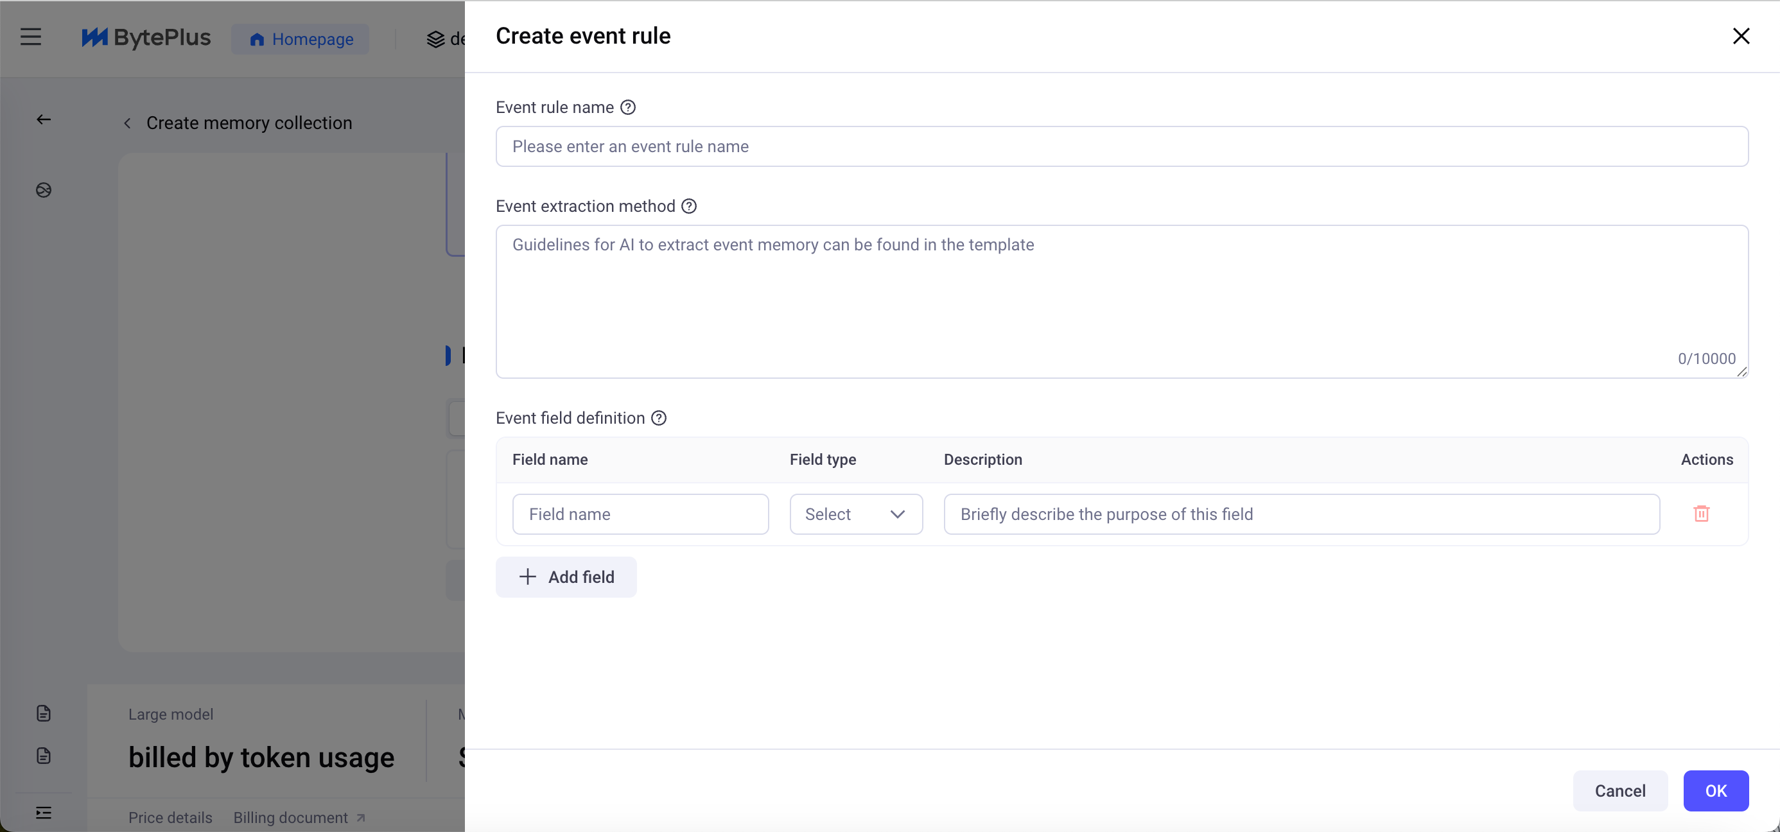This screenshot has width=1780, height=832.
Task: Click the Event rule name input
Action: pos(1121,146)
